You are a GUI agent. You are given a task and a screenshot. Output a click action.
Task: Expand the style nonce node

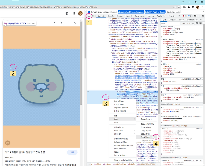tap(109, 39)
